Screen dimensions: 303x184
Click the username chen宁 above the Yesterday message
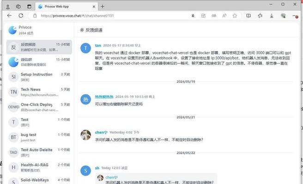click(101, 132)
